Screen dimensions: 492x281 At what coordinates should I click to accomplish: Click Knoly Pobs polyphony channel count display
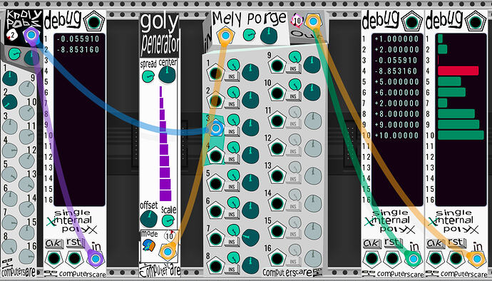coord(12,34)
